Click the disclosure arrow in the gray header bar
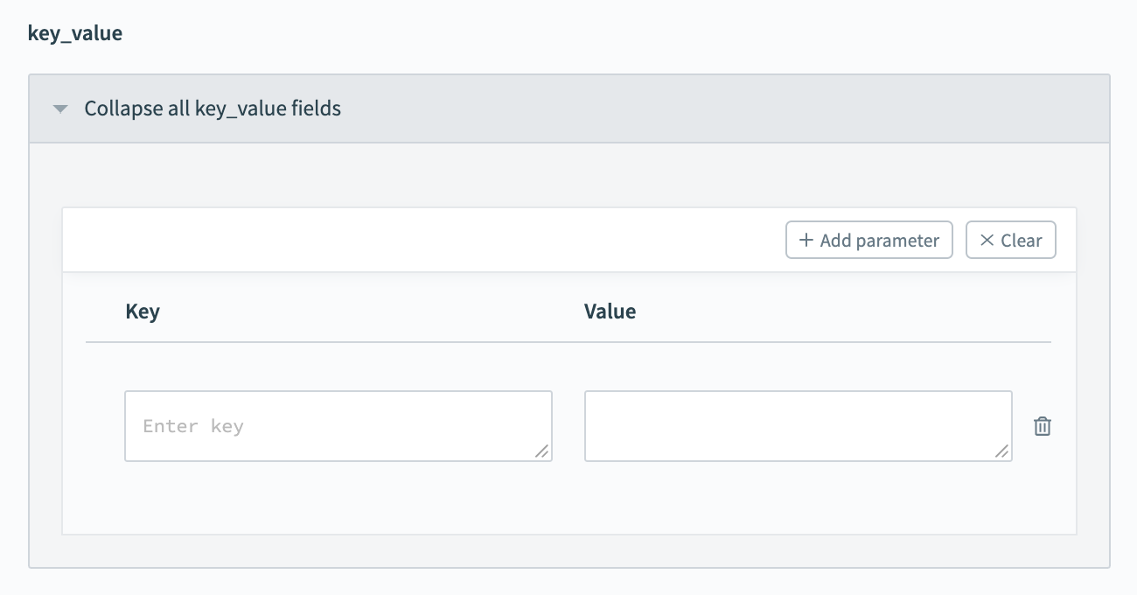The image size is (1137, 595). 59,108
